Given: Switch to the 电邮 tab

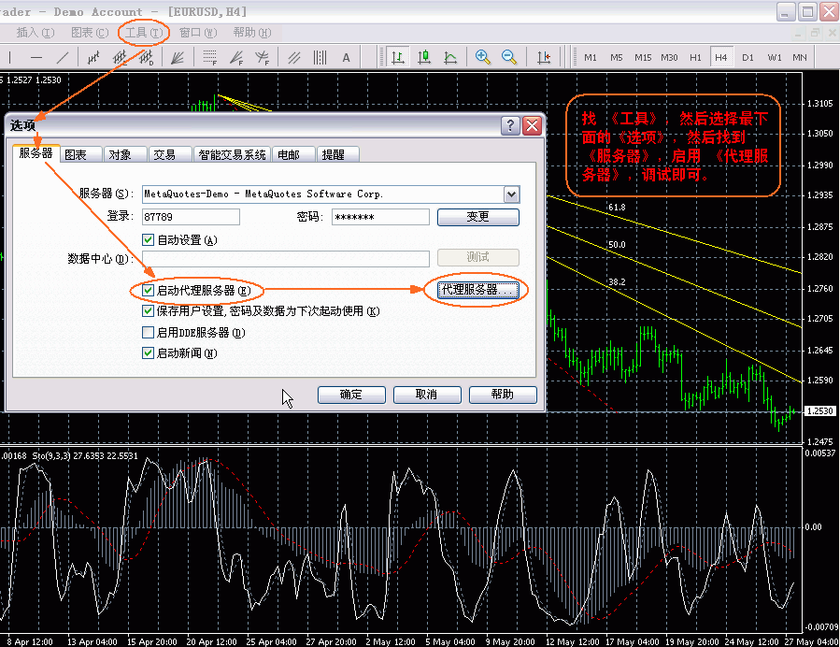Looking at the screenshot, I should pyautogui.click(x=293, y=155).
